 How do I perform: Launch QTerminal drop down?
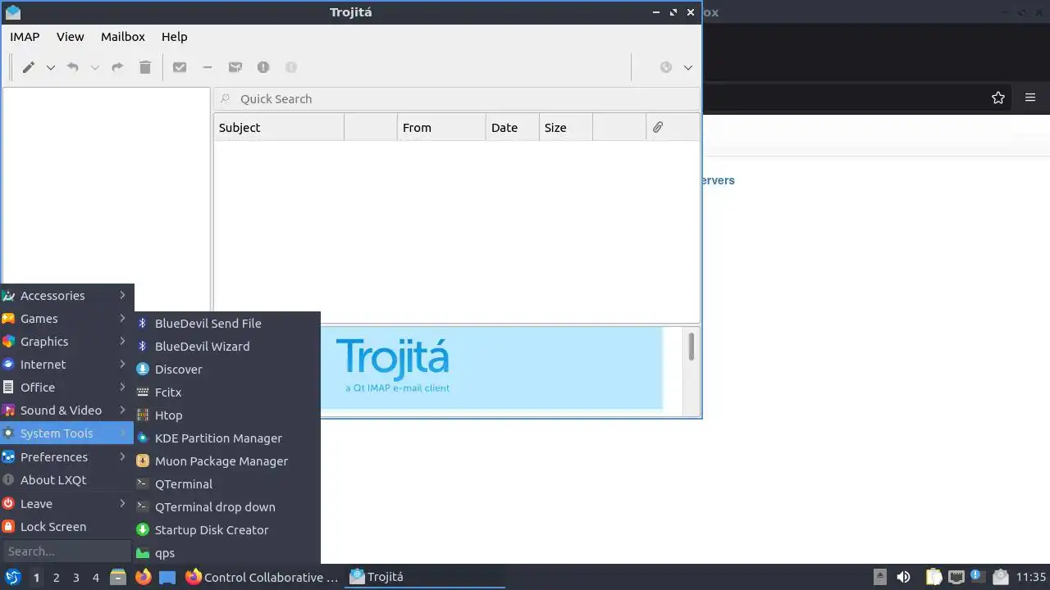click(227, 506)
